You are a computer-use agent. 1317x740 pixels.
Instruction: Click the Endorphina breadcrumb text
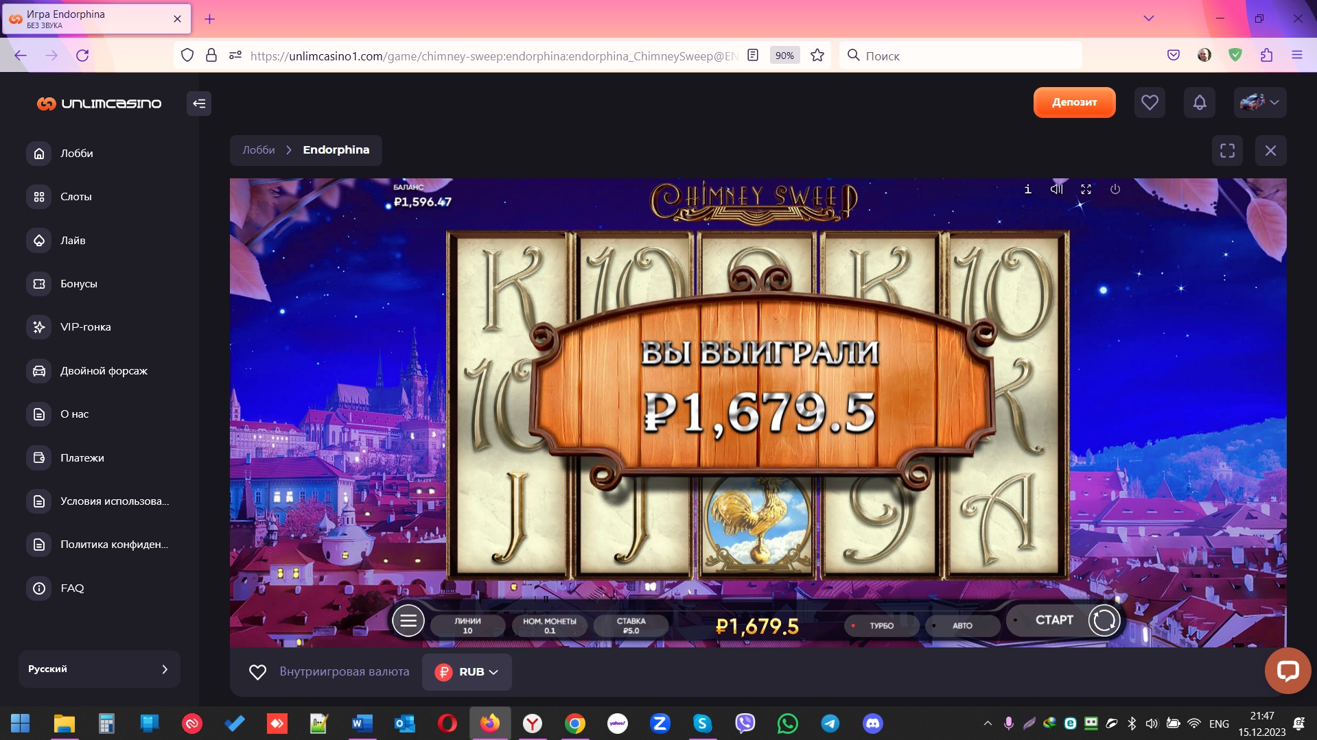click(336, 150)
